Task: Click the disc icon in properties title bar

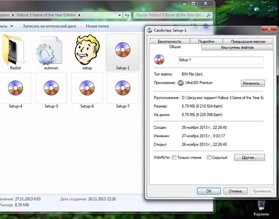Action: click(x=150, y=30)
